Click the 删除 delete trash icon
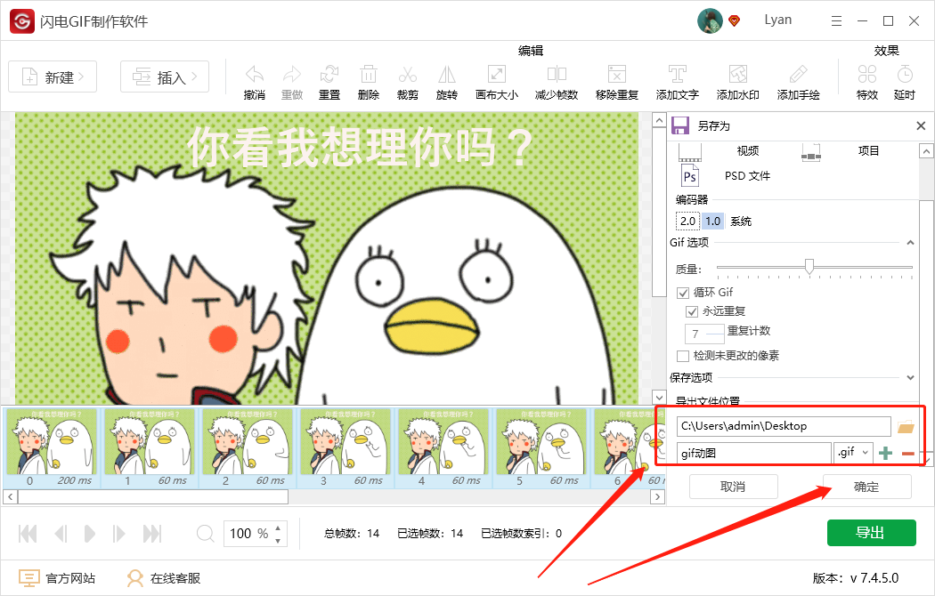Screen dimensions: 935x596 [369, 75]
